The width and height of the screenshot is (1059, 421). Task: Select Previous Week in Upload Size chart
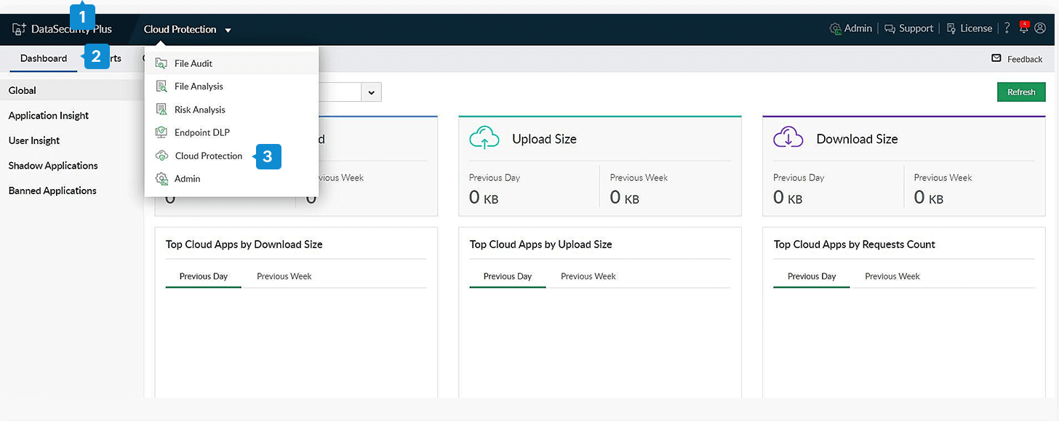588,276
